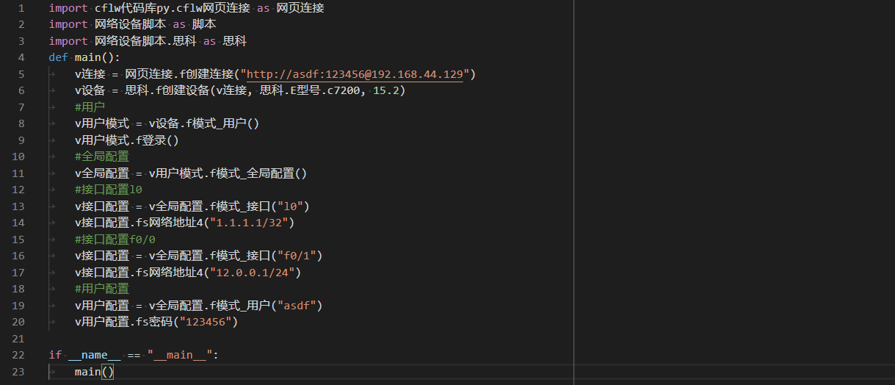Image resolution: width=895 pixels, height=385 pixels.
Task: Click the string "123456" on line 20
Action: 206,322
